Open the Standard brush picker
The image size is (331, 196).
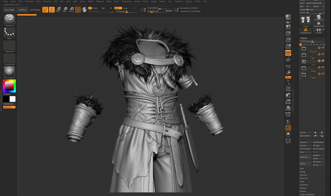[x=9, y=20]
